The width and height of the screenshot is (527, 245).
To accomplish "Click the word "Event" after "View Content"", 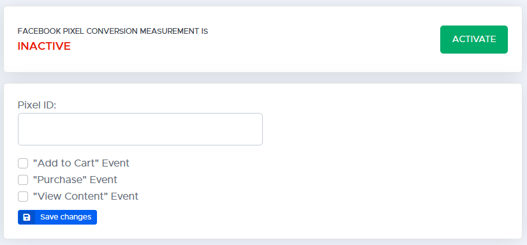I will [x=124, y=196].
